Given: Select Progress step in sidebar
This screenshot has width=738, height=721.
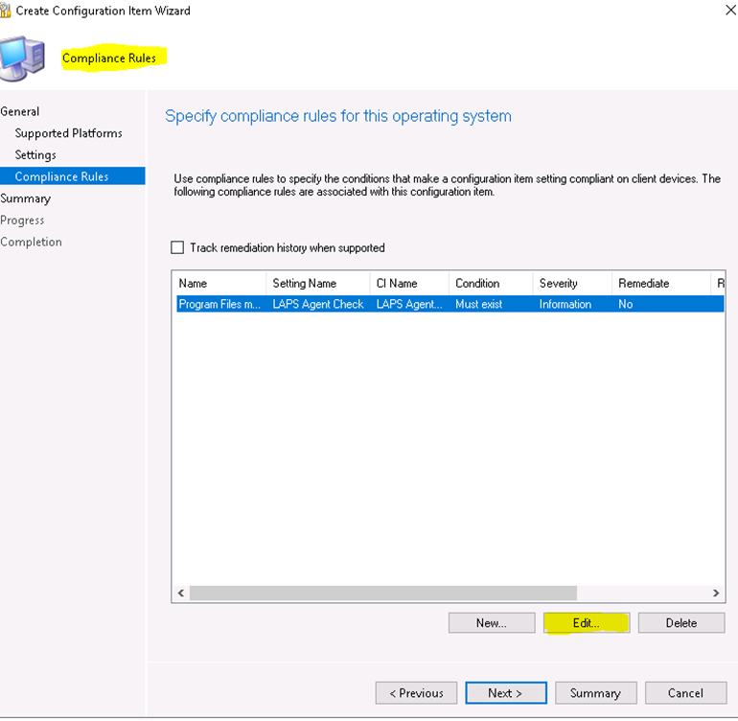Looking at the screenshot, I should click(22, 221).
